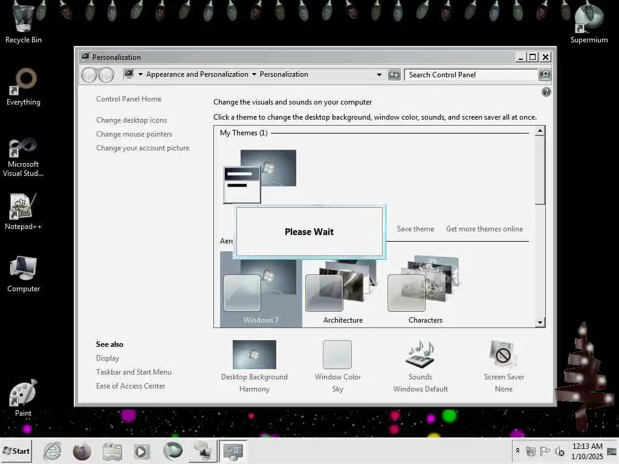Click Appearance and Personalization breadcrumb
This screenshot has height=464, width=619.
click(x=197, y=74)
